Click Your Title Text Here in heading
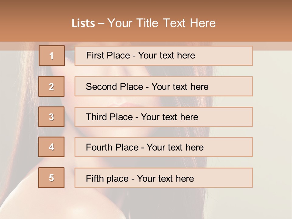Viewport: 292px width, 219px height. click(161, 23)
